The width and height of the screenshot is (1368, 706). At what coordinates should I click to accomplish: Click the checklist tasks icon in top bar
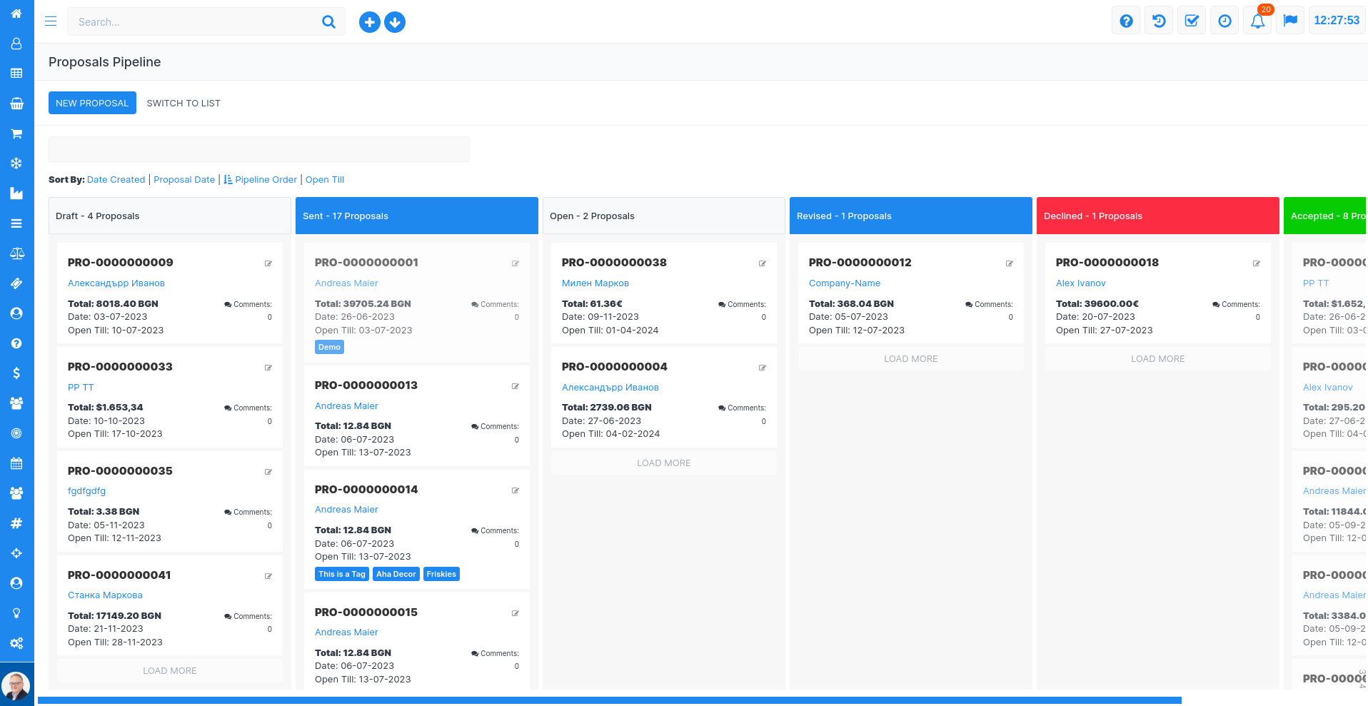point(1192,21)
